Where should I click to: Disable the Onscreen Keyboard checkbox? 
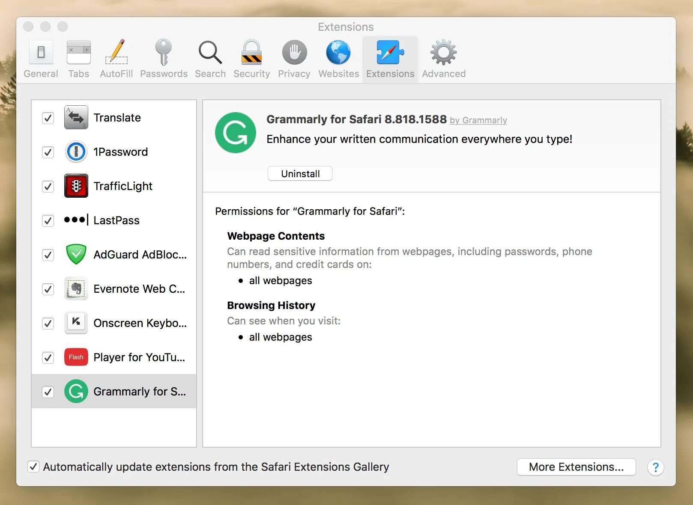(x=48, y=324)
